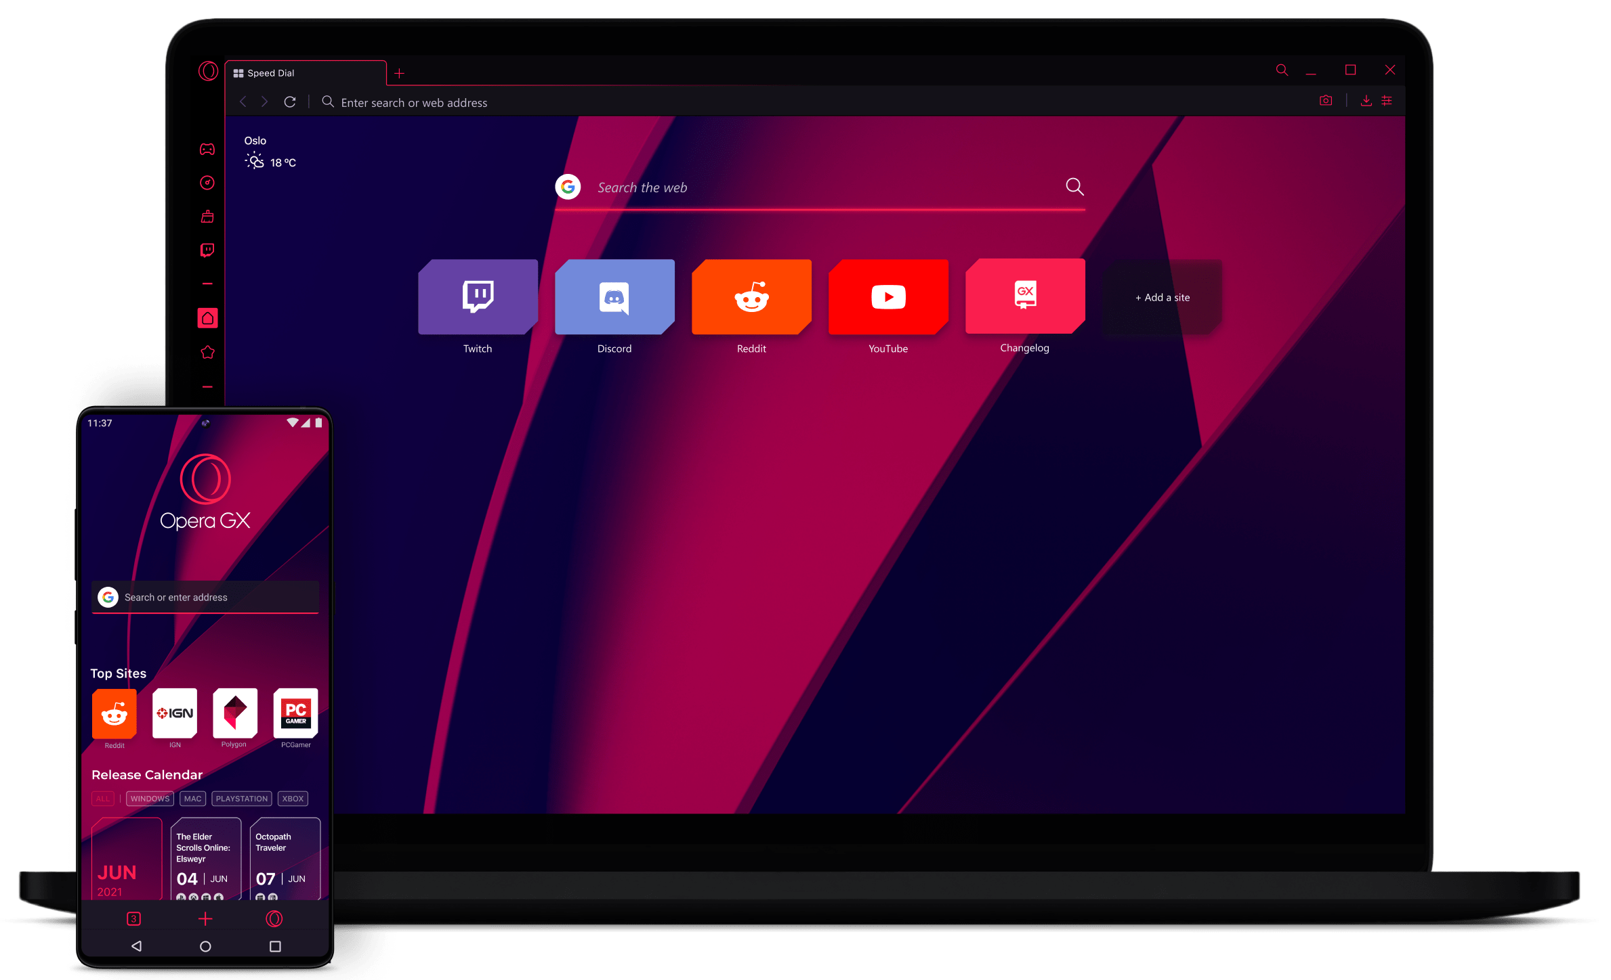Click the YouTube speed dial icon
Image resolution: width=1611 pixels, height=980 pixels.
[x=888, y=296]
